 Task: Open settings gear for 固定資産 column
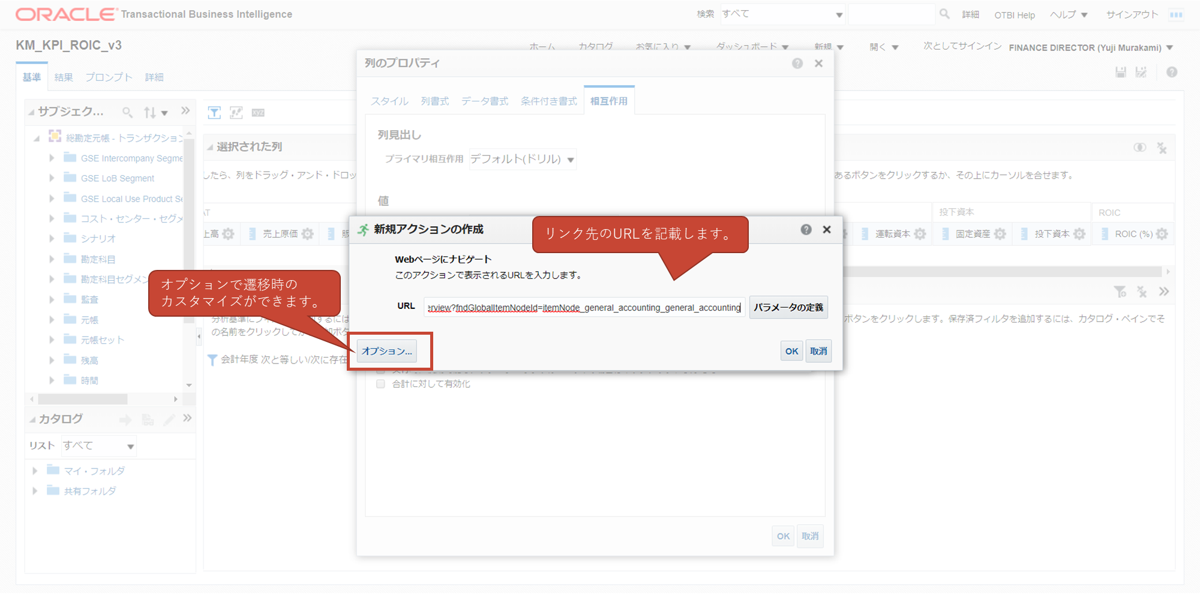point(1000,234)
